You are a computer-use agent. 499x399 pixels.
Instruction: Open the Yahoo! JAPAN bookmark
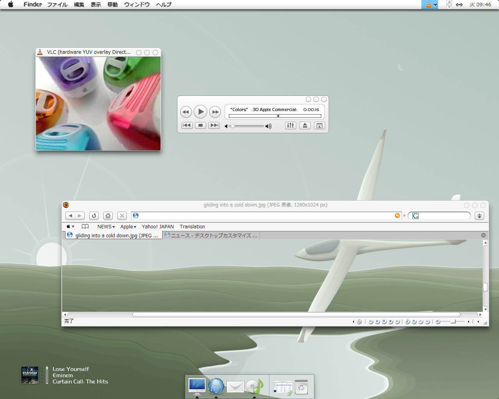tap(158, 226)
